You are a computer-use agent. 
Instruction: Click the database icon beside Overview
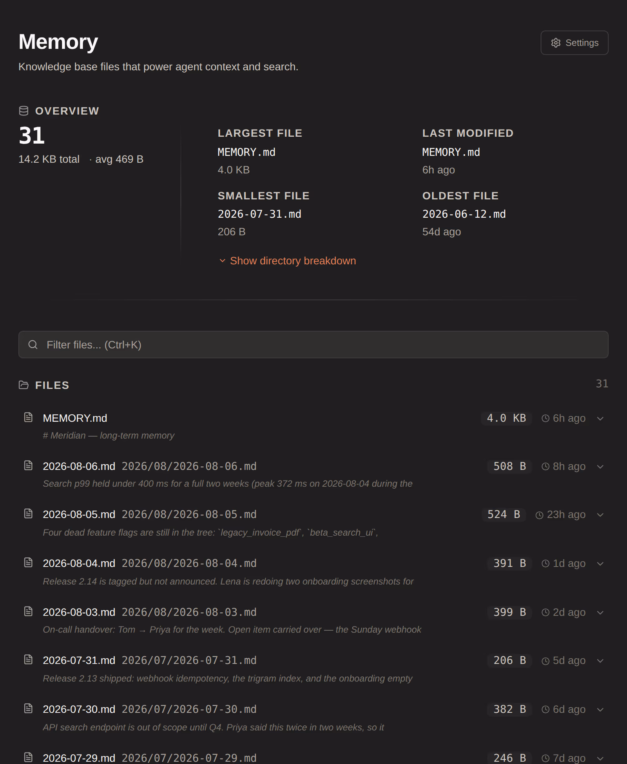(x=24, y=111)
